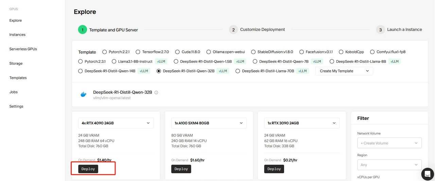
Task: Select the DeepSeek-R1-Distill-Qwen-14B template
Action: click(x=80, y=71)
